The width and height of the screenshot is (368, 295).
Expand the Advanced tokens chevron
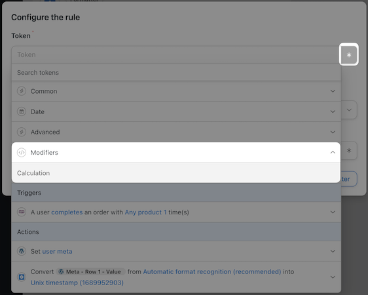pyautogui.click(x=333, y=132)
